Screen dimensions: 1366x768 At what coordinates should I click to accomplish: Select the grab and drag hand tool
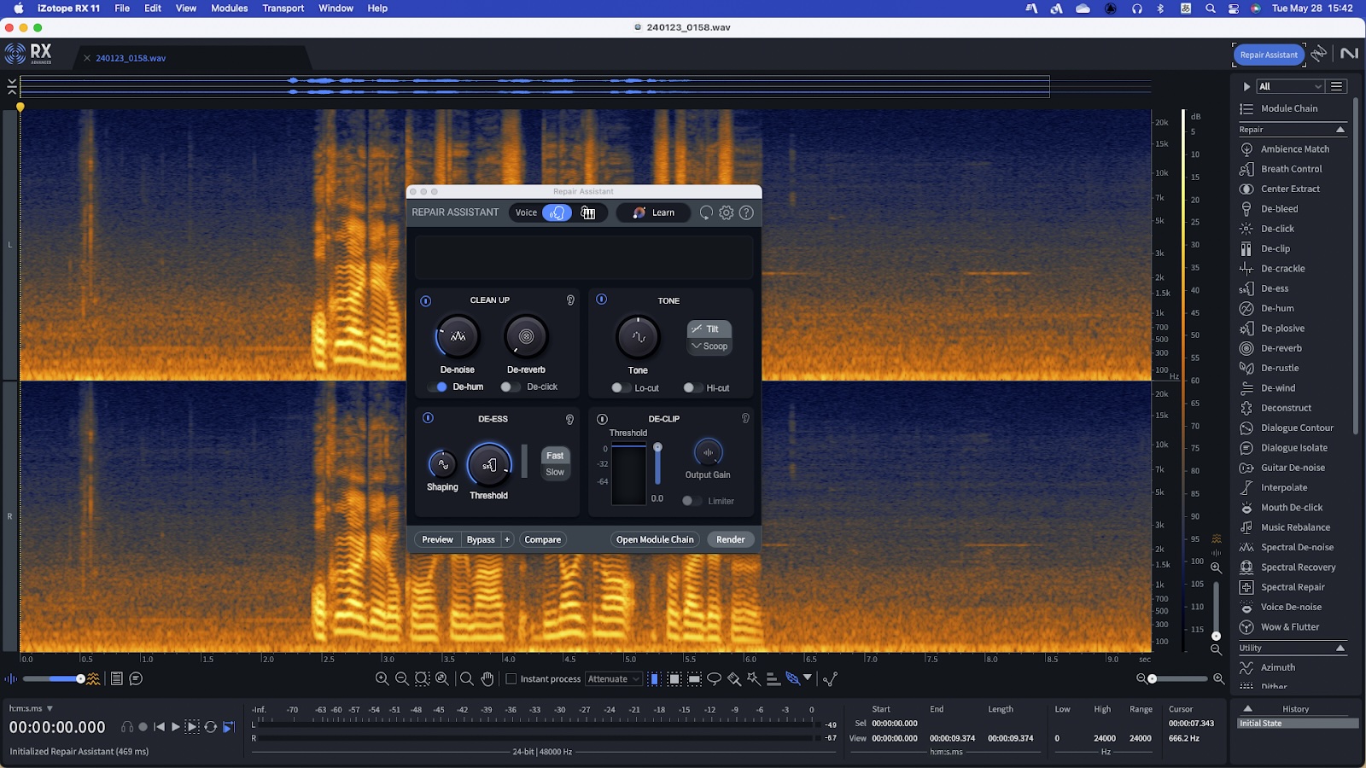click(x=487, y=679)
